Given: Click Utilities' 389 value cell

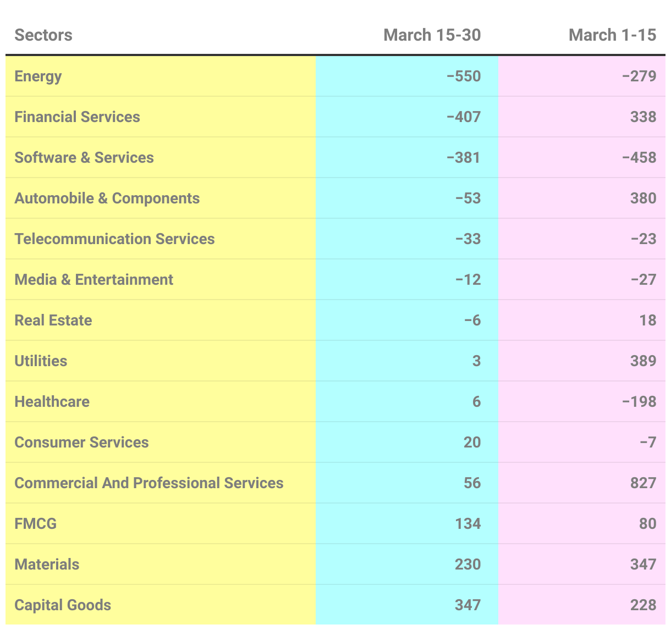Looking at the screenshot, I should [643, 361].
